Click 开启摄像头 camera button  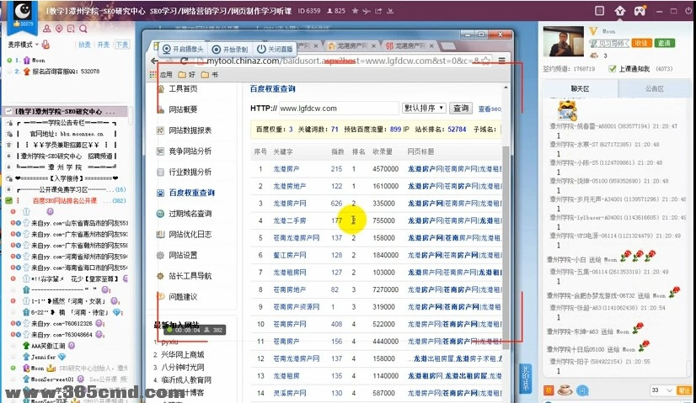coord(183,49)
